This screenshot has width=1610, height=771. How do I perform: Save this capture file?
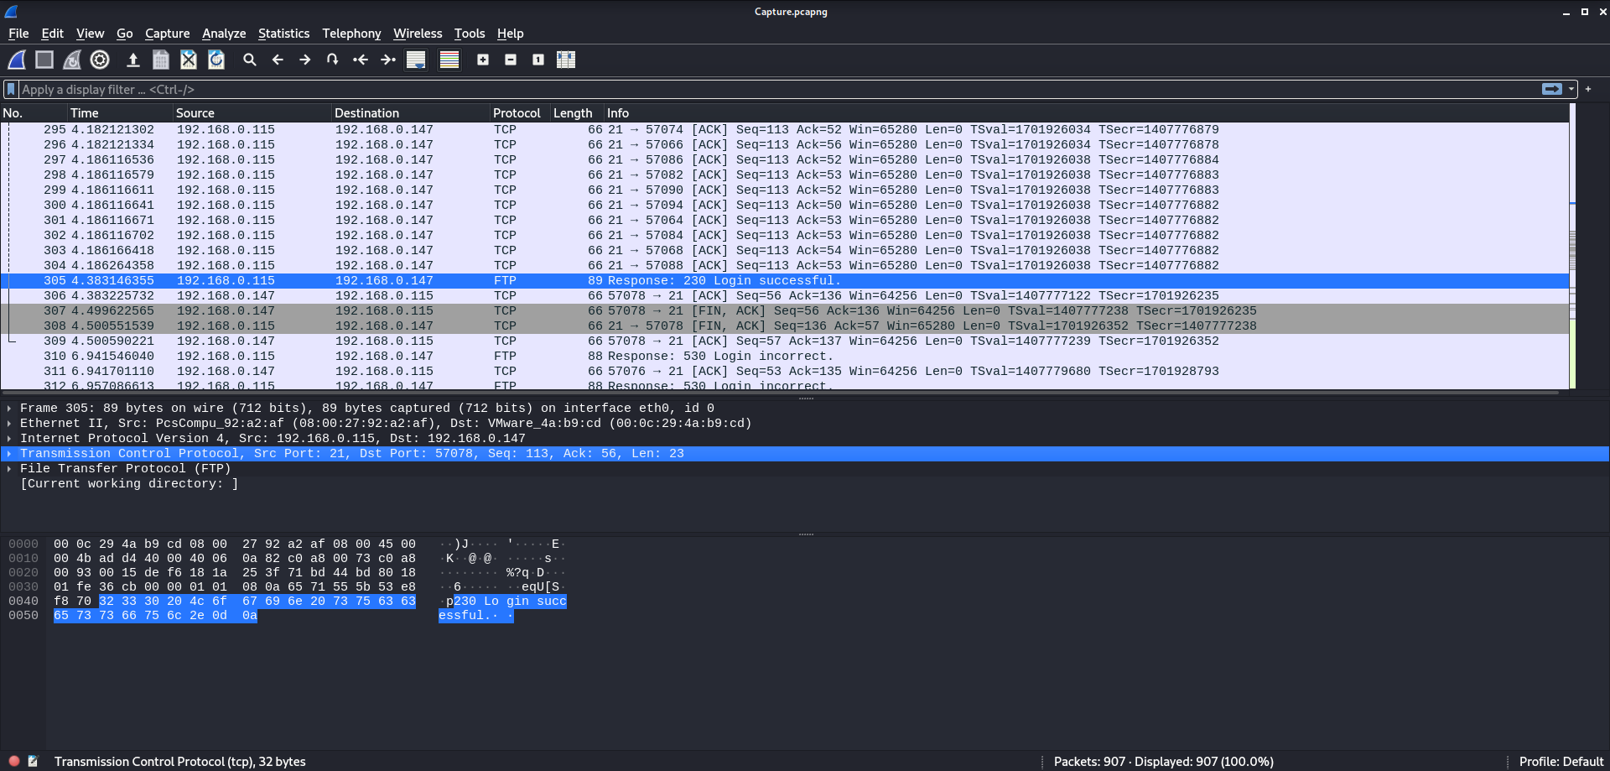coord(161,60)
